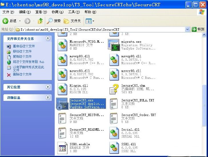This screenshot has height=157, width=208.
Task: Select the SecureCRT_README file icon
Action: coord(62,133)
